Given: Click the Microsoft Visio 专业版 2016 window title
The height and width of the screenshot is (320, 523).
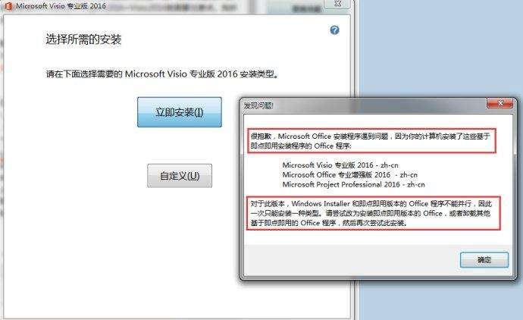Looking at the screenshot, I should pyautogui.click(x=61, y=6).
